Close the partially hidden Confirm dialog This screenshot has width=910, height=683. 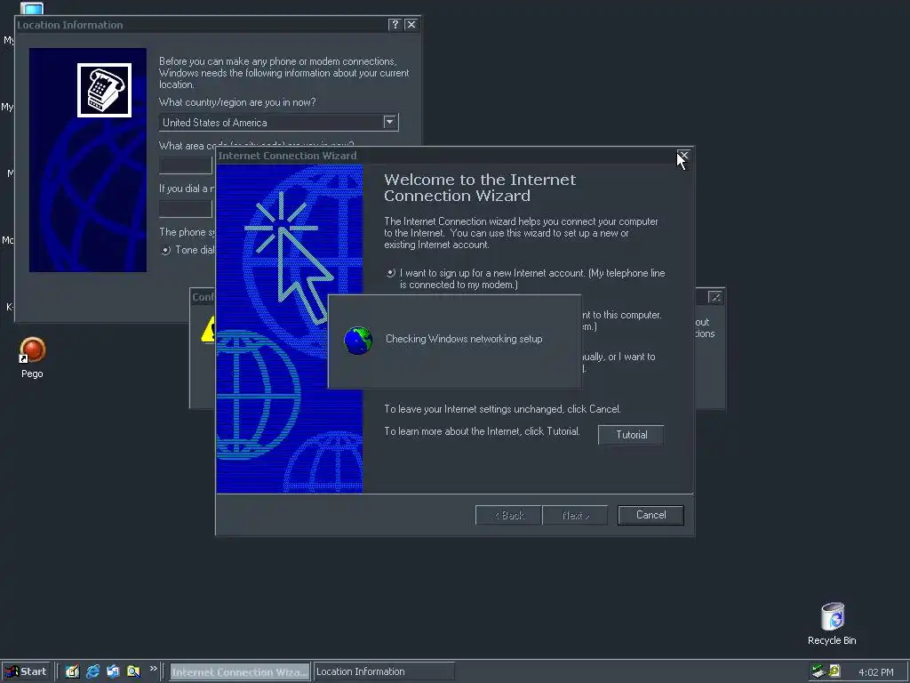[x=715, y=297]
